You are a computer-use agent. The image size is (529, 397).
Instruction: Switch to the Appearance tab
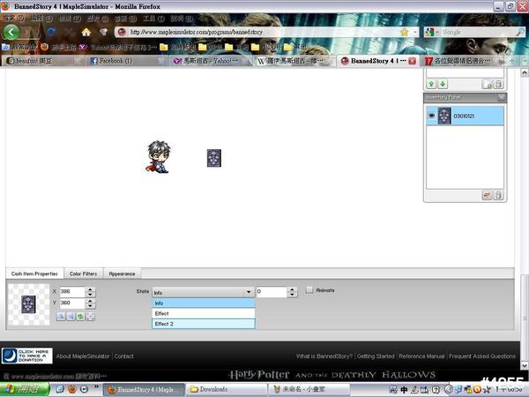123,273
